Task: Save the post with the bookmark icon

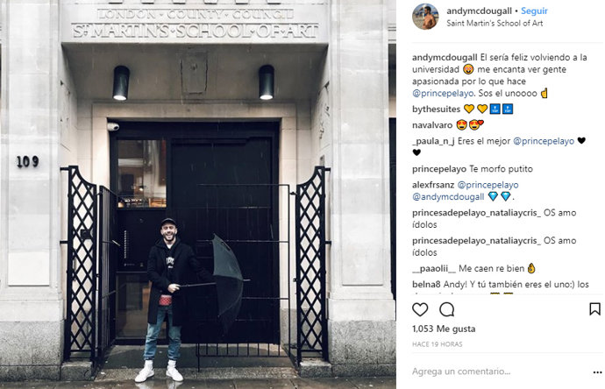Action: click(x=594, y=308)
